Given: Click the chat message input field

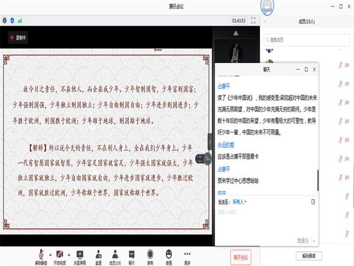Looking at the screenshot, I should [x=267, y=223].
